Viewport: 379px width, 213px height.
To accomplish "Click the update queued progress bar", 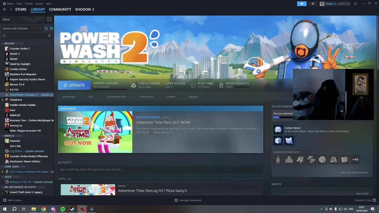I will tap(110, 89).
